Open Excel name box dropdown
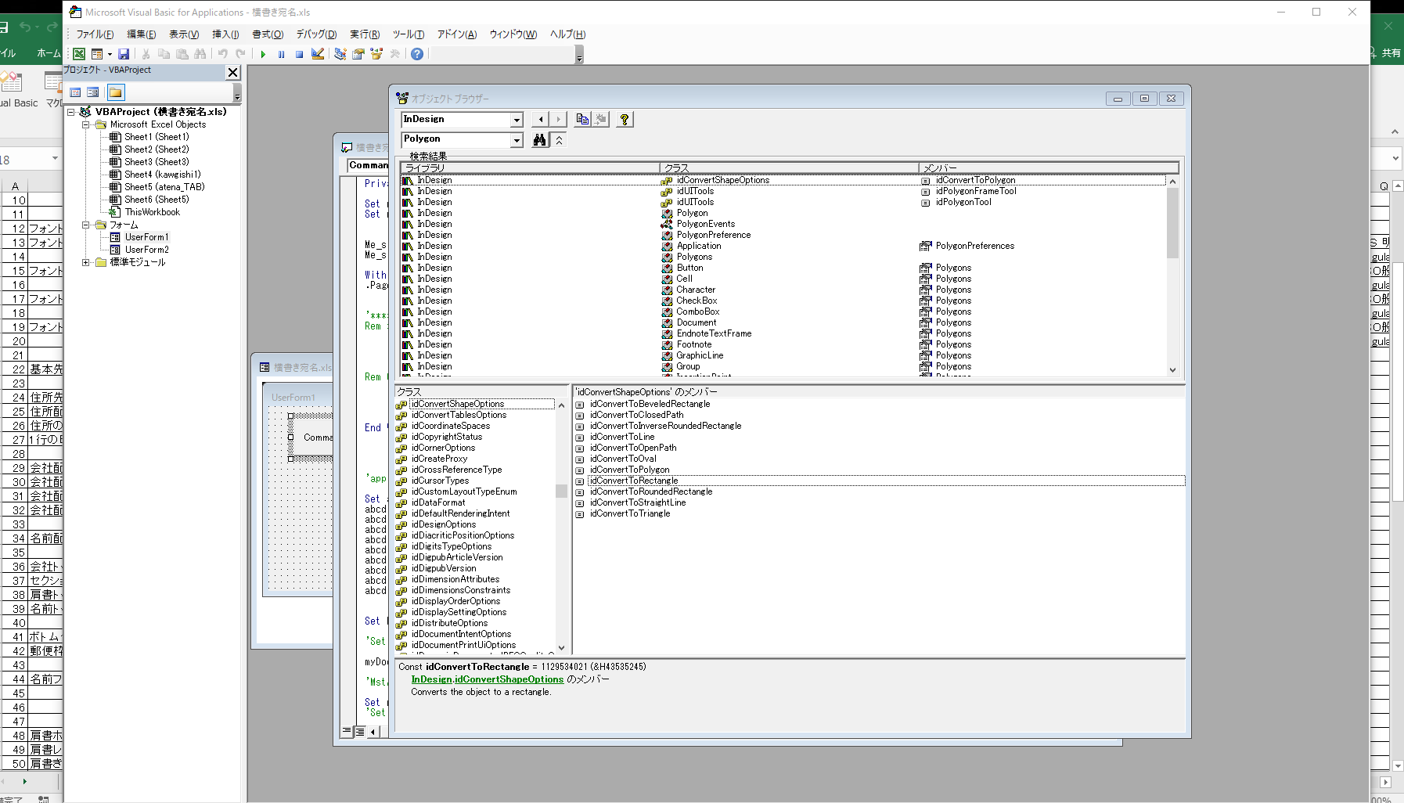 point(55,159)
